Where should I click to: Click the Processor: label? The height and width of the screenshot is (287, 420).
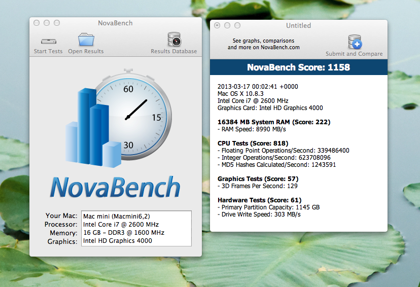[61, 224]
